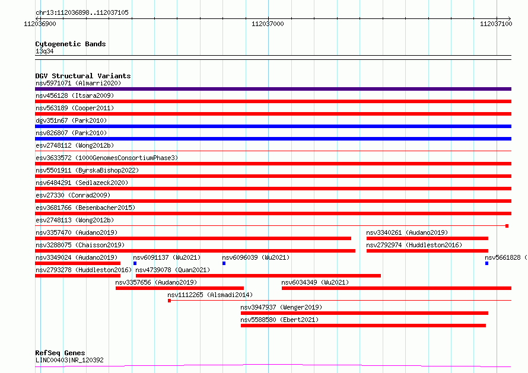Open nsv6091137 (Wu2021) variant label
Screen dimensions: 528x373
pos(167,257)
